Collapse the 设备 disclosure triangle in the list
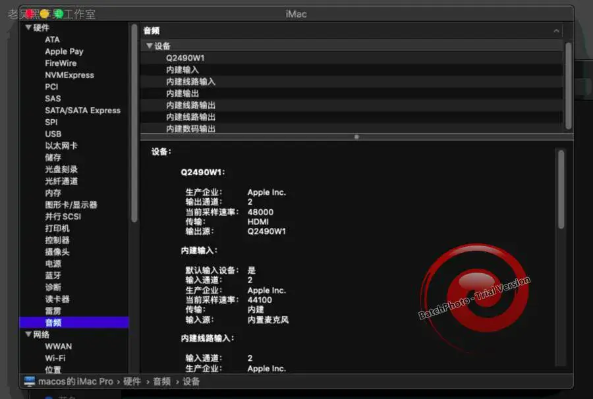This screenshot has width=593, height=399. 150,46
